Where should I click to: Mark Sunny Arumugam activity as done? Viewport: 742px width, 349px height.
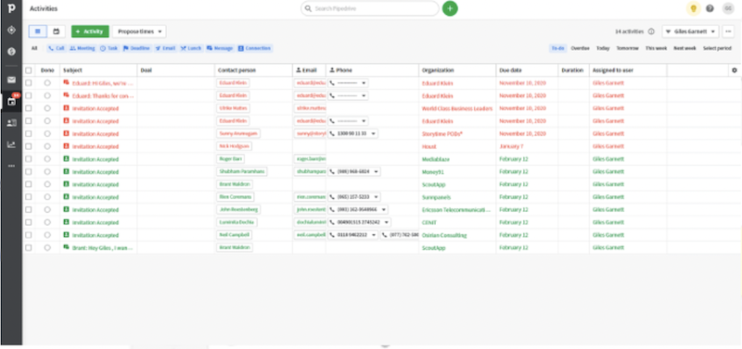[47, 133]
